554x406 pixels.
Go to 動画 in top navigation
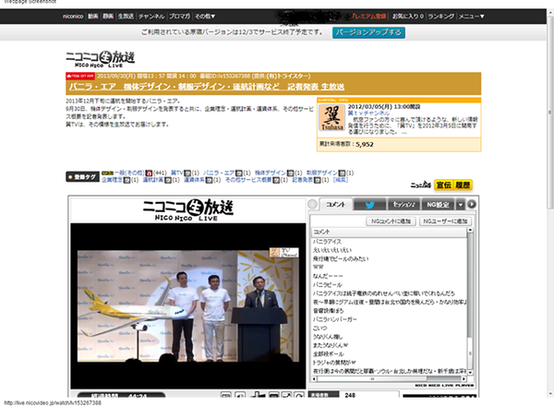93,17
